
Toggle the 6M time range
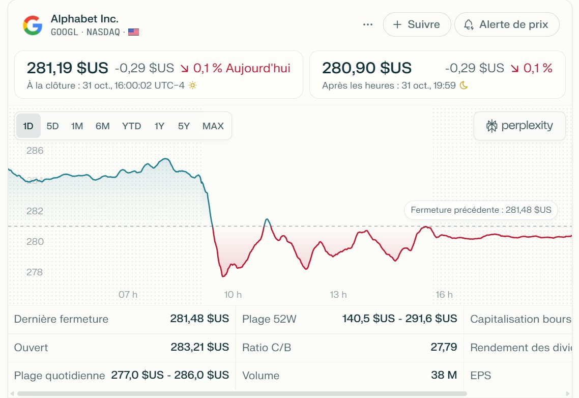[x=103, y=126]
